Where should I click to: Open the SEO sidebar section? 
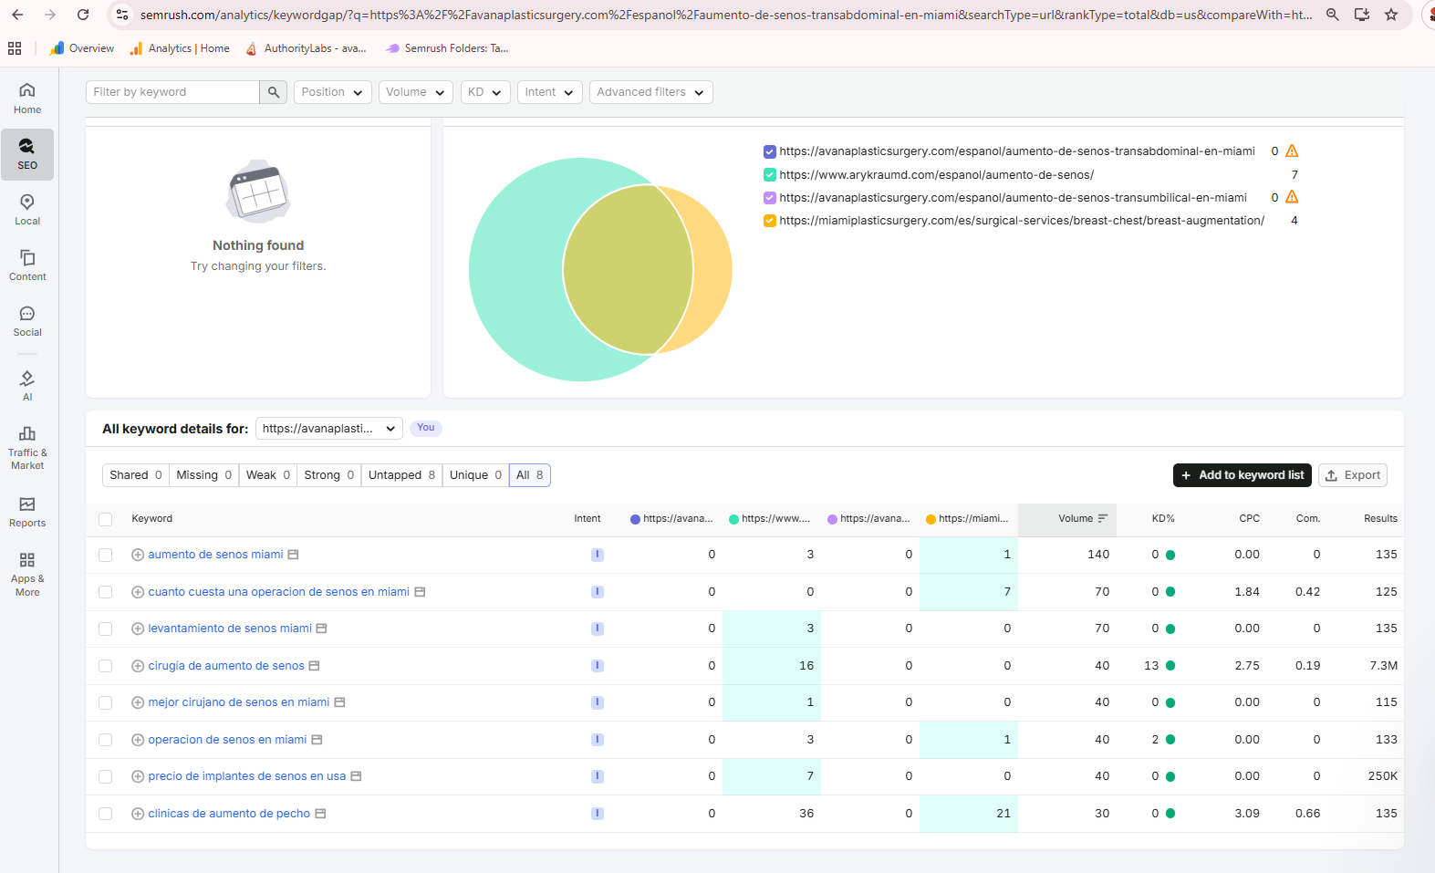point(27,154)
